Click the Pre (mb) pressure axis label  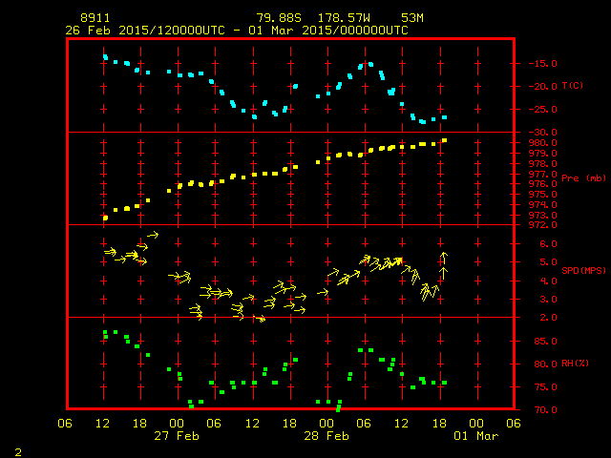point(583,178)
